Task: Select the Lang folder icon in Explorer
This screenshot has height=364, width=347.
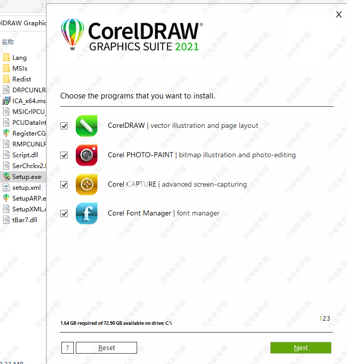Action: pos(6,57)
